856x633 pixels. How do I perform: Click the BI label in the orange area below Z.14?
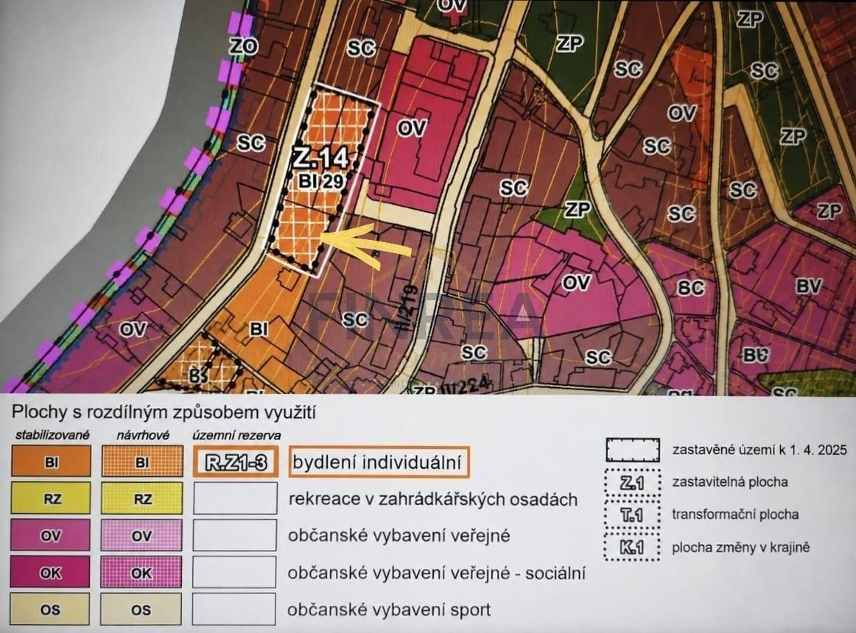[x=259, y=329]
